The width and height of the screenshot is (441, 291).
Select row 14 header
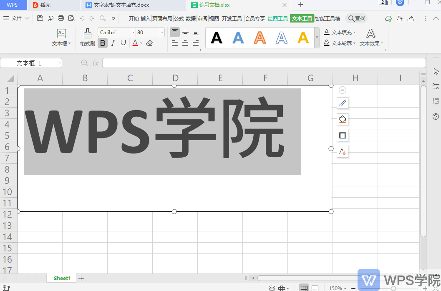click(x=8, y=237)
